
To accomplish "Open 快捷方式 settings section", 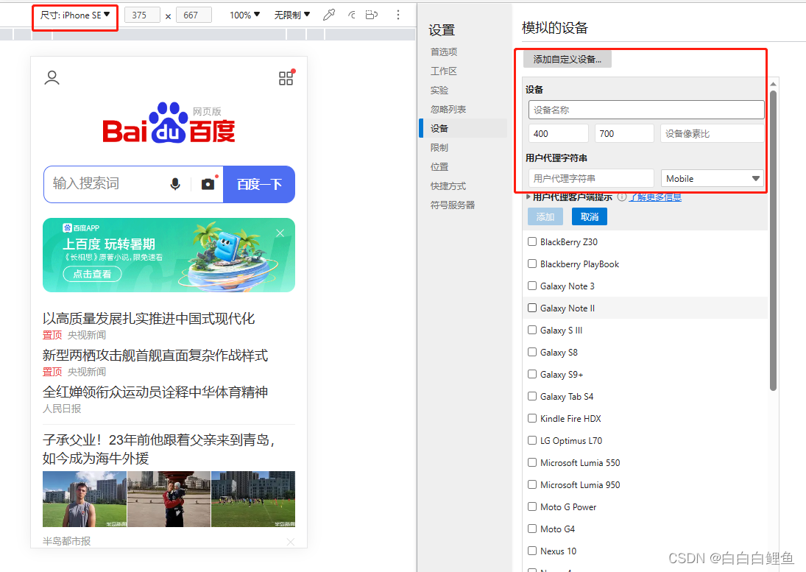I will click(448, 186).
